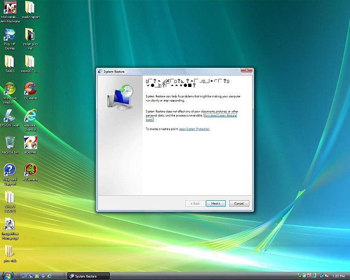Select the Malwarebytes Anti-Malware desktop icon
This screenshot has width=350, height=280.
(9, 10)
